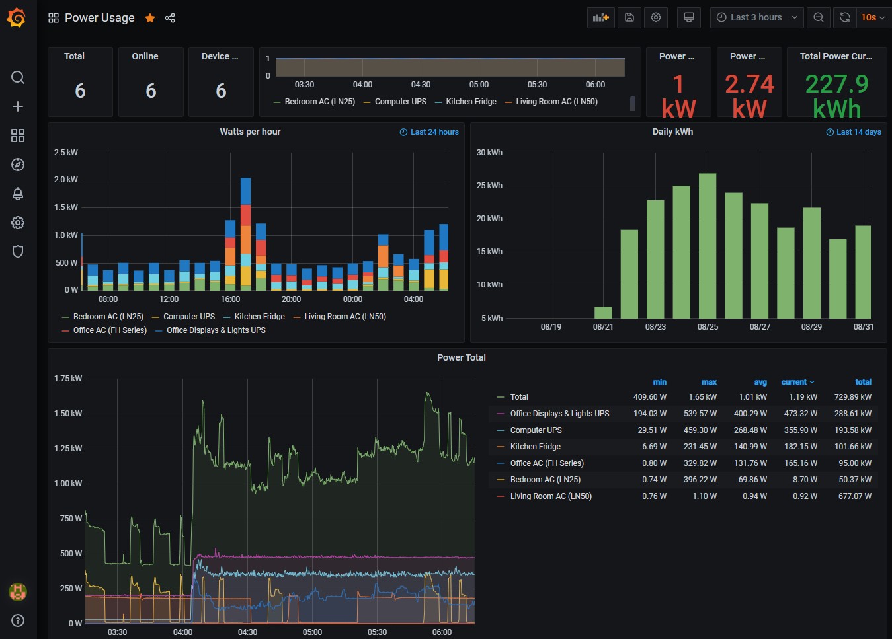Screen dimensions: 892x639
Task: Open the Daily kWh panel title menu
Action: [672, 132]
